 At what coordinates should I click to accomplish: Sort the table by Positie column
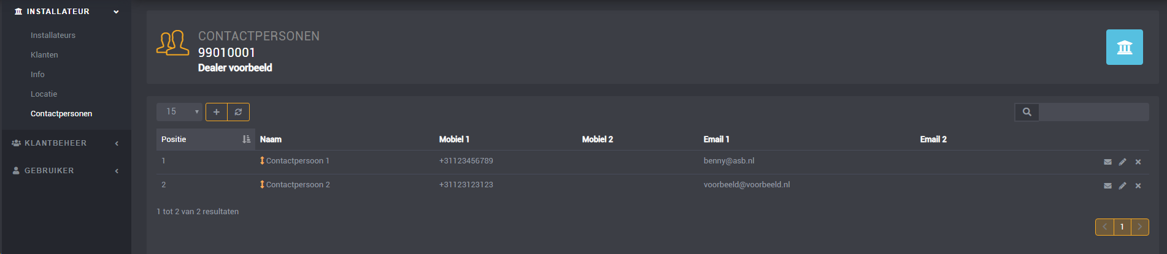[206, 140]
